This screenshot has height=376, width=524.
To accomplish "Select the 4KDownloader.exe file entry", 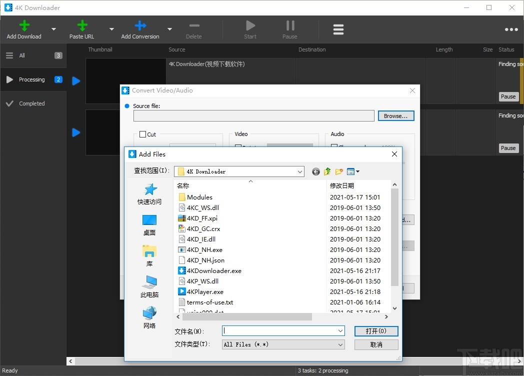I will click(213, 270).
